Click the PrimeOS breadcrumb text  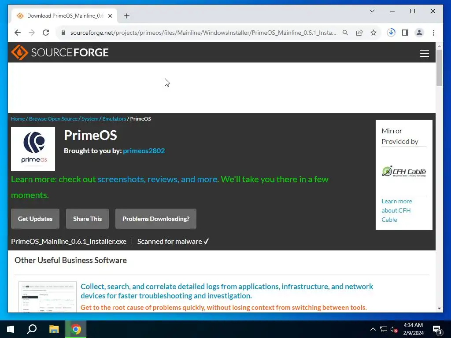point(140,119)
